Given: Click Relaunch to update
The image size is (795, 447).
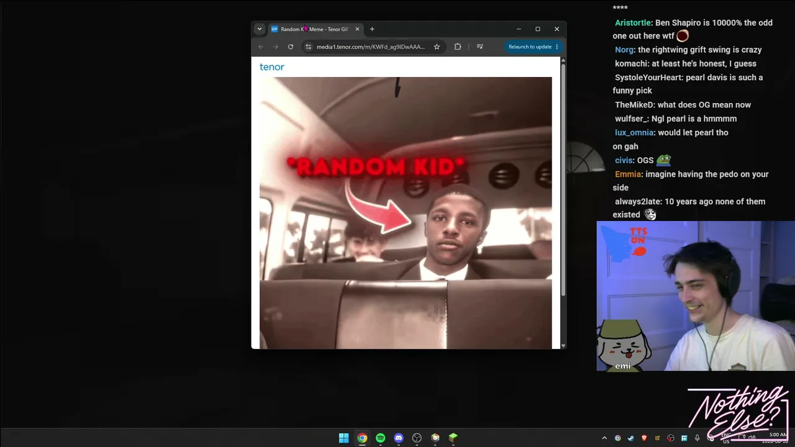Looking at the screenshot, I should (x=530, y=47).
